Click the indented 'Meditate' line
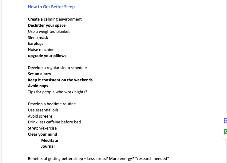 click(x=50, y=141)
